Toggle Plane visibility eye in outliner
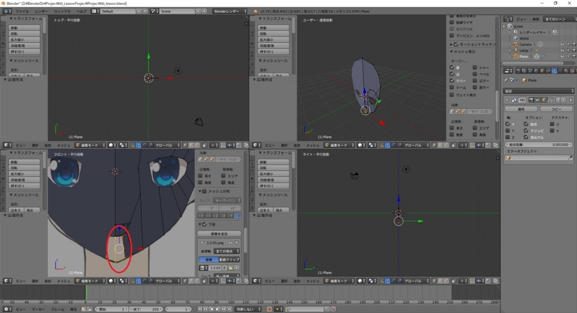Viewport: 577px width, 313px height. pyautogui.click(x=562, y=56)
